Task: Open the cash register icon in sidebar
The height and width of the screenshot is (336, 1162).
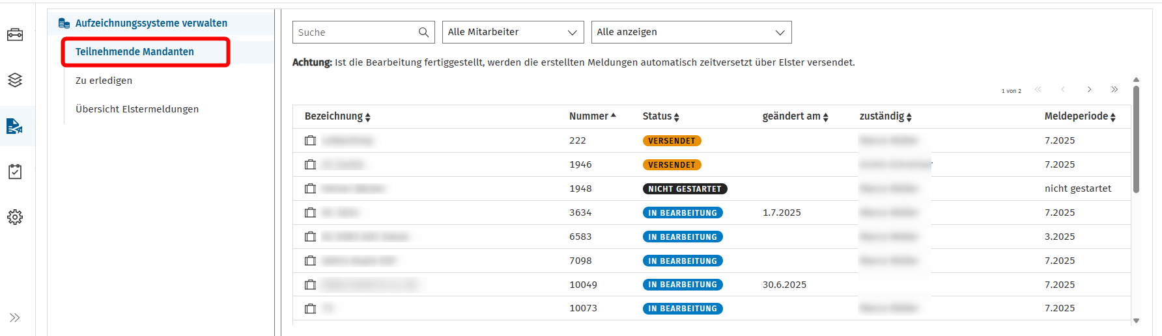Action: coord(15,34)
